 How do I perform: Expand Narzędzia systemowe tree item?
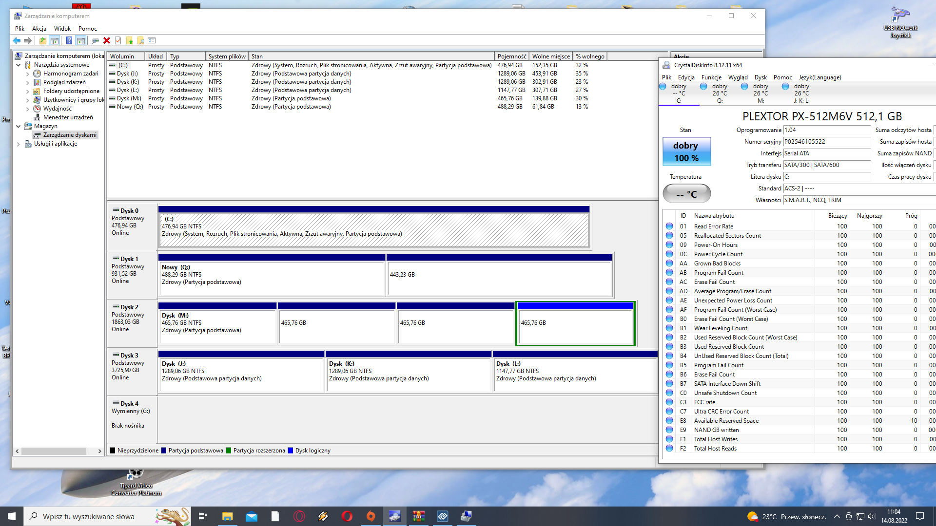point(18,64)
